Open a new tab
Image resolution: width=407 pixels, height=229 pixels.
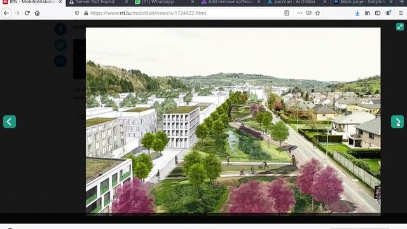coord(402,2)
